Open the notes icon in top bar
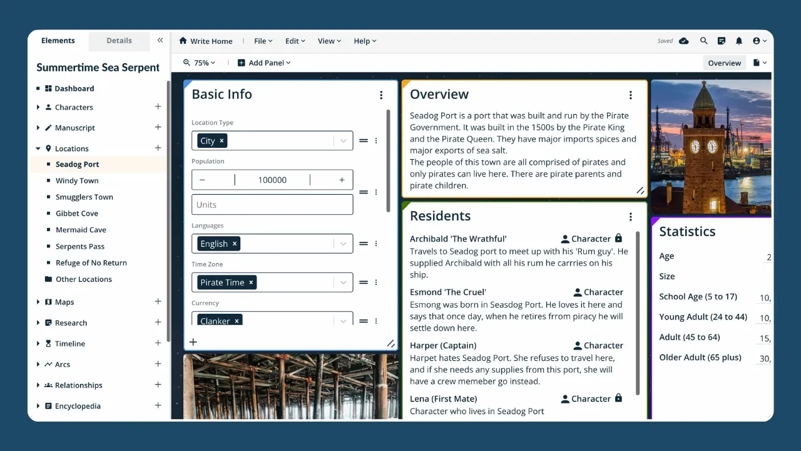Viewport: 801px width, 451px height. pyautogui.click(x=722, y=41)
